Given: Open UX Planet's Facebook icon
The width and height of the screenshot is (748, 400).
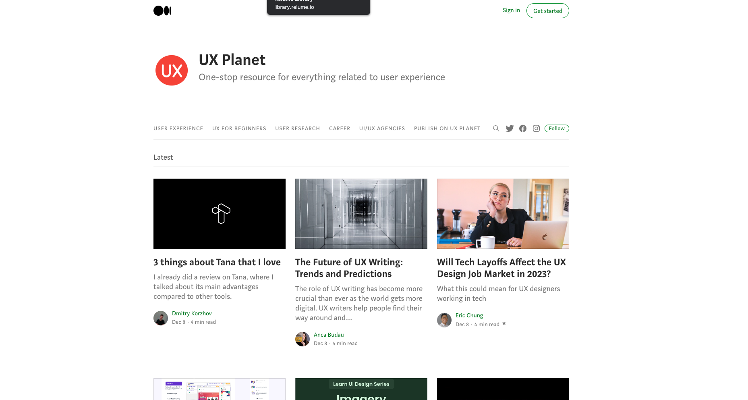Looking at the screenshot, I should point(523,129).
